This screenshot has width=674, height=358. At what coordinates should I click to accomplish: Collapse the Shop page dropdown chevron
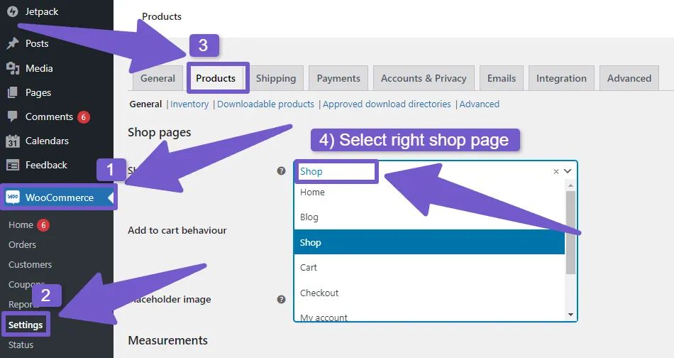(568, 171)
